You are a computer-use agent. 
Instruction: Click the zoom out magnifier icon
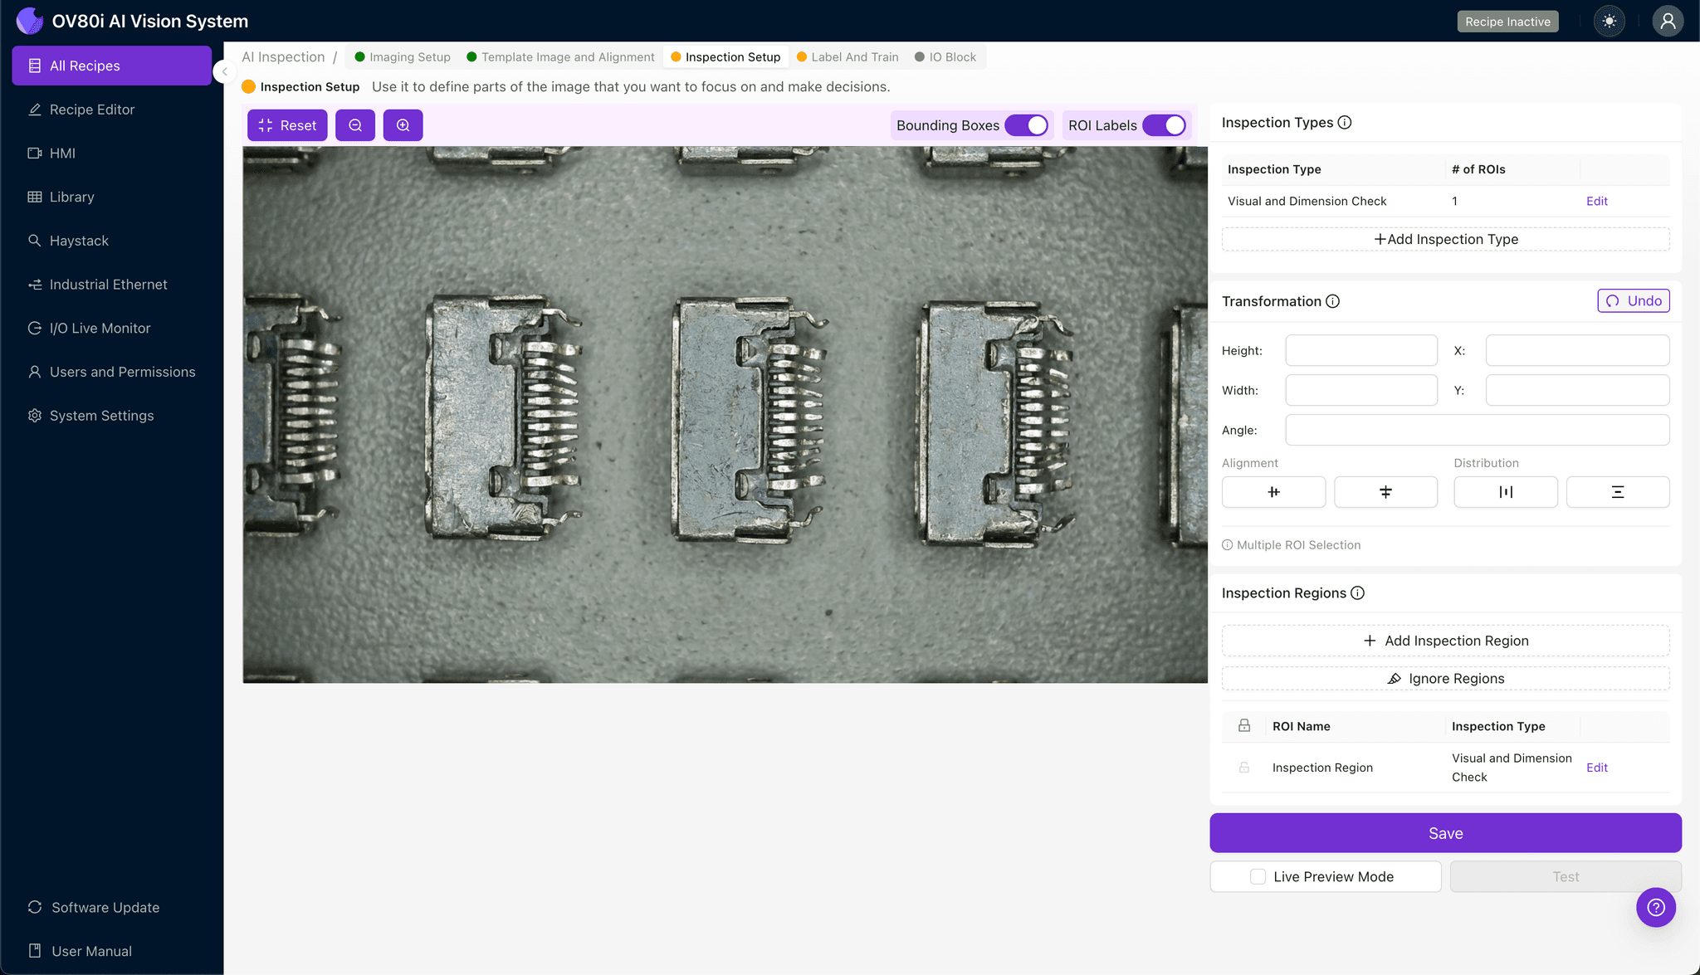pos(355,125)
